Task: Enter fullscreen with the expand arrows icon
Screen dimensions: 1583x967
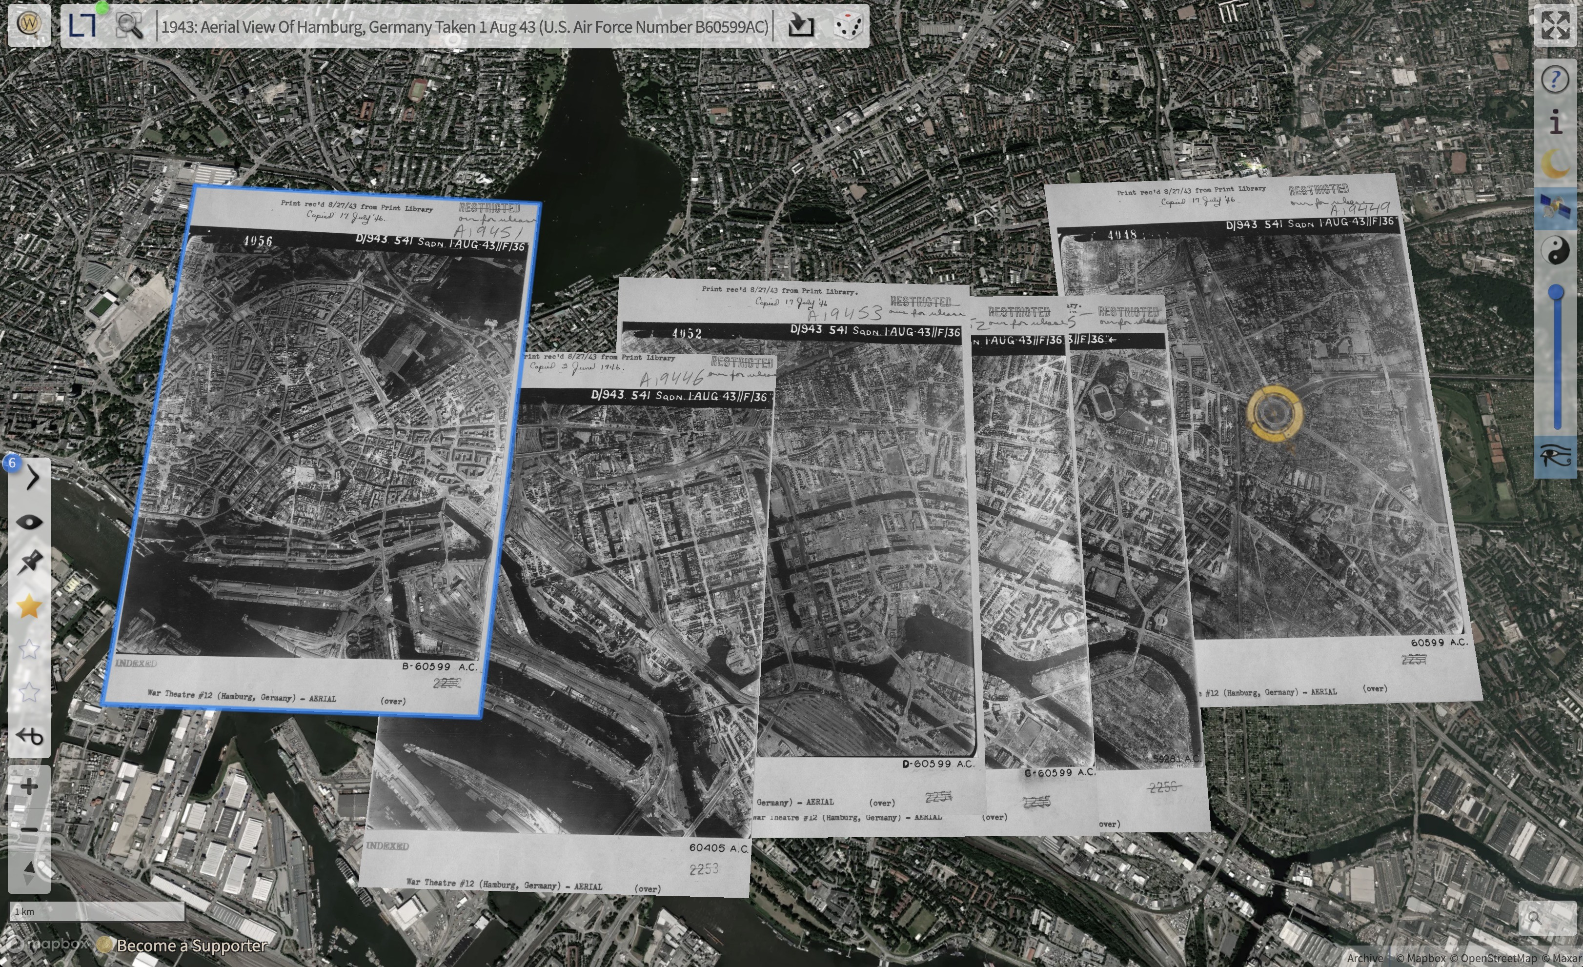Action: 1555,26
